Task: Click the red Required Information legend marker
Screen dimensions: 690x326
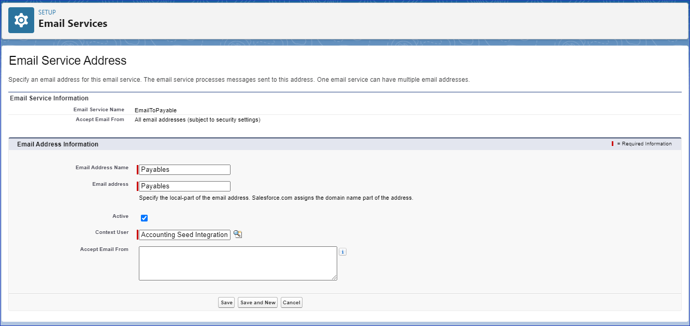Action: coord(612,144)
